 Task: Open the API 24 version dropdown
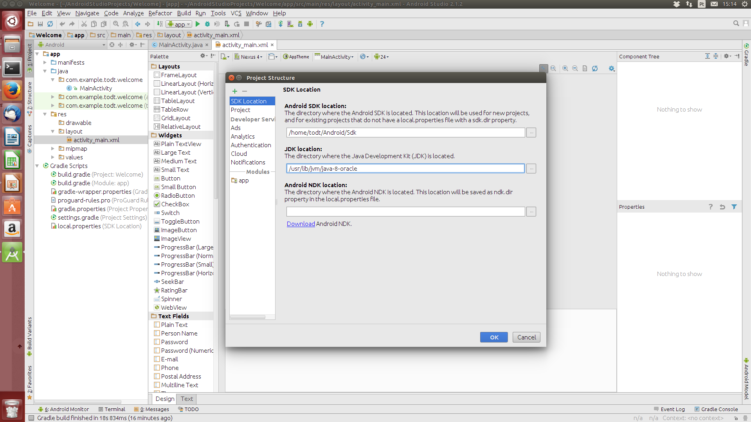[381, 57]
